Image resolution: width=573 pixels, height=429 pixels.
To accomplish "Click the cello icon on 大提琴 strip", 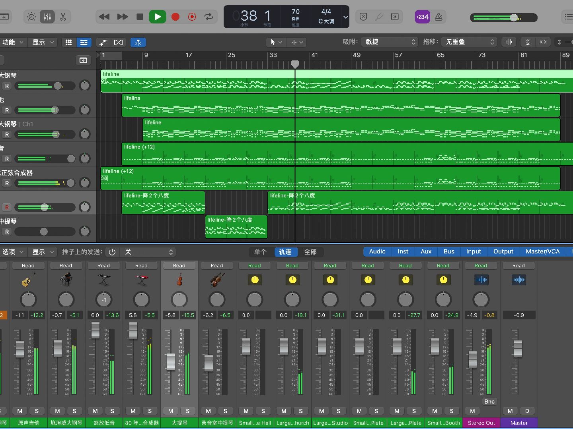I will pos(179,280).
